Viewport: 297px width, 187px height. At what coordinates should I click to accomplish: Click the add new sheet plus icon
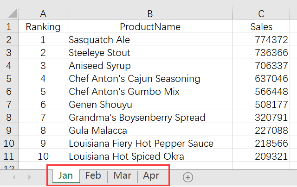(187, 176)
